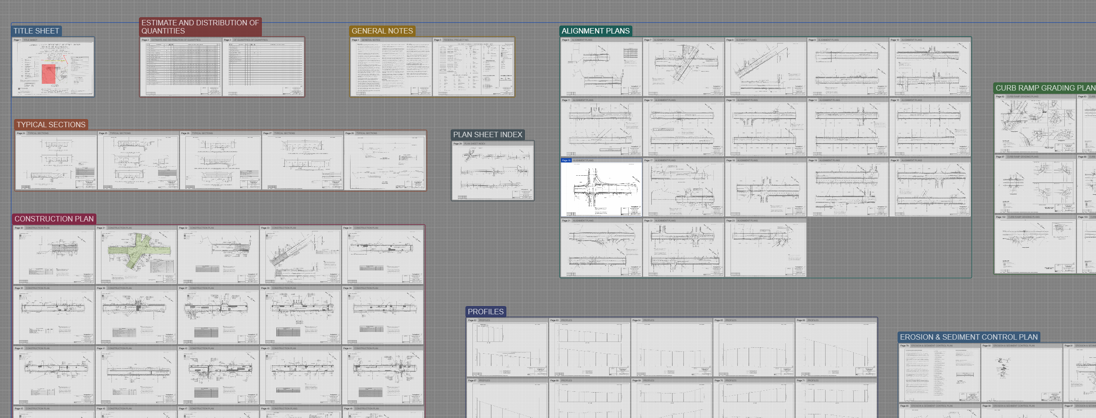The width and height of the screenshot is (1096, 418).
Task: Open Page 20 alignment plans thumbnail
Action: coord(930,187)
